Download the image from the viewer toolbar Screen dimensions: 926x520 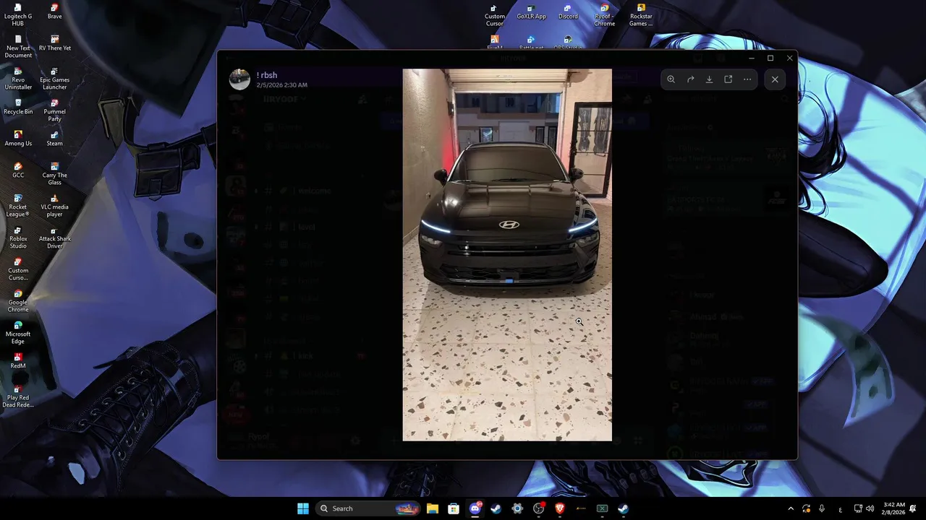coord(709,79)
